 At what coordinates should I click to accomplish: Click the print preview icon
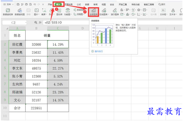click(x=30, y=4)
